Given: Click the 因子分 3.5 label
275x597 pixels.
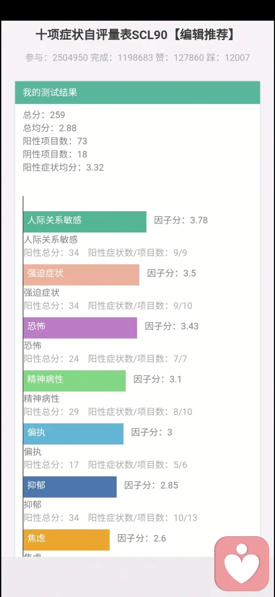Looking at the screenshot, I should 172,273.
